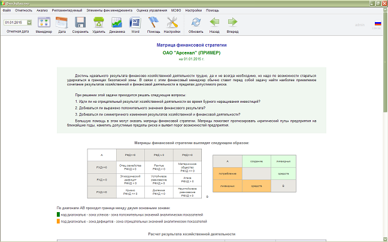Open the Менеджер toolbar icon
388x242 pixels.
[44, 23]
